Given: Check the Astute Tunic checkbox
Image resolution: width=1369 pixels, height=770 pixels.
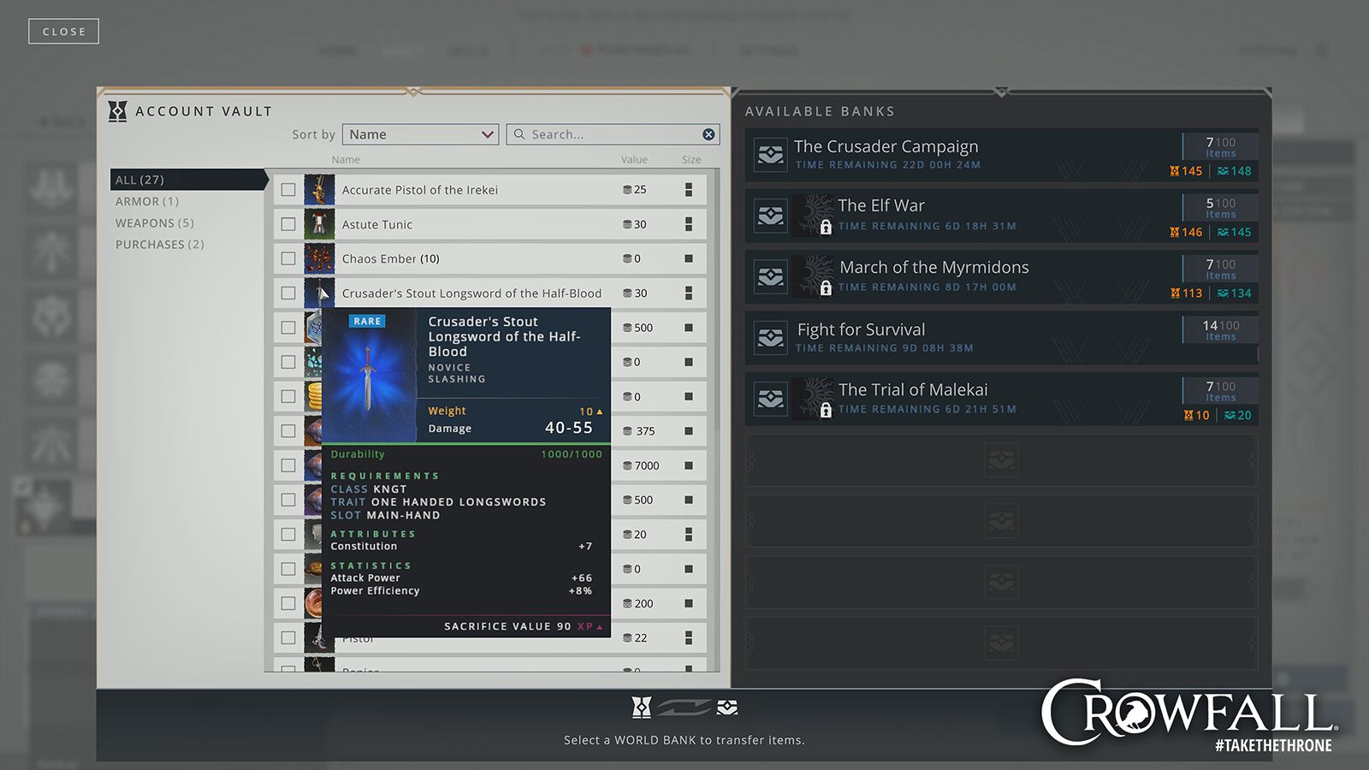Looking at the screenshot, I should tap(288, 224).
